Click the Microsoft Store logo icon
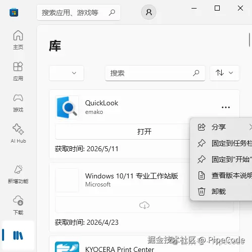The height and width of the screenshot is (252, 252). click(14, 13)
